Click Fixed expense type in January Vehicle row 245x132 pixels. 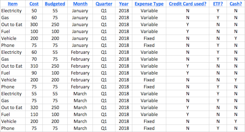(149, 38)
